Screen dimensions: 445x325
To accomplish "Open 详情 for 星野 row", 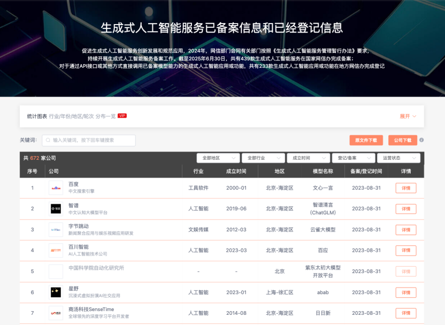I will tap(406, 292).
